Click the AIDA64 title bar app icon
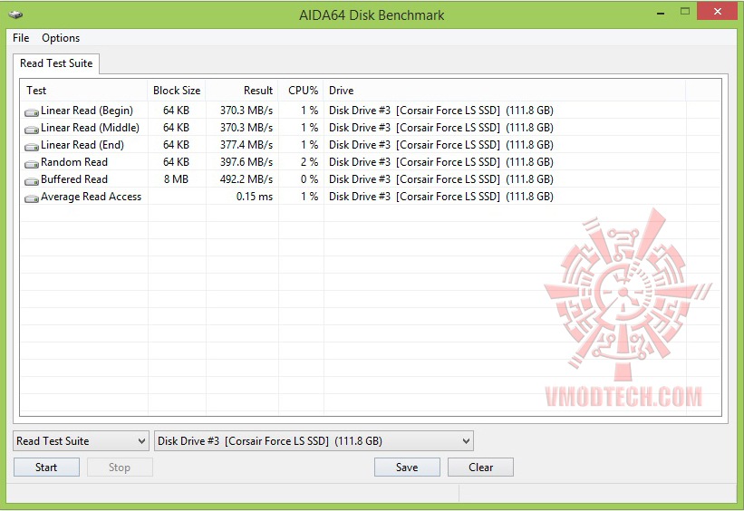 pyautogui.click(x=15, y=14)
